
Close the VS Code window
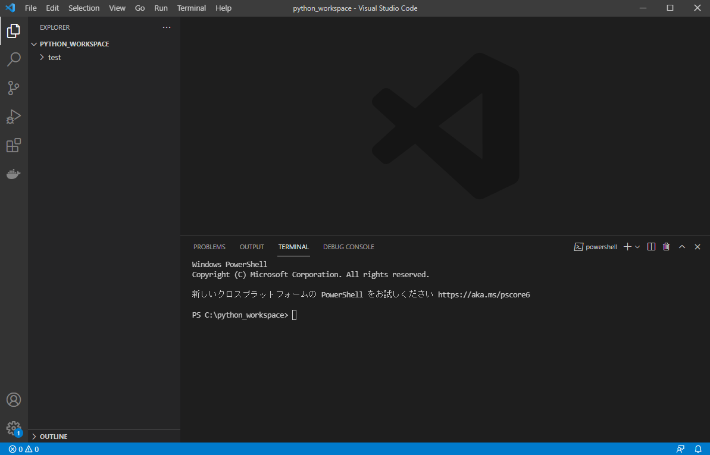[698, 8]
